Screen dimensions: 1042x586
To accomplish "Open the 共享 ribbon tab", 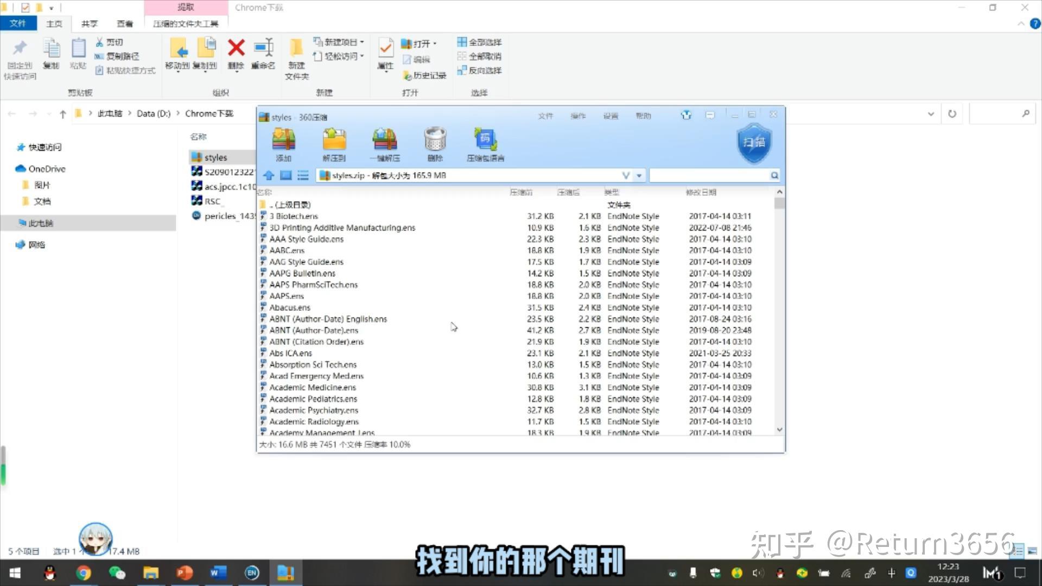I will [x=90, y=23].
